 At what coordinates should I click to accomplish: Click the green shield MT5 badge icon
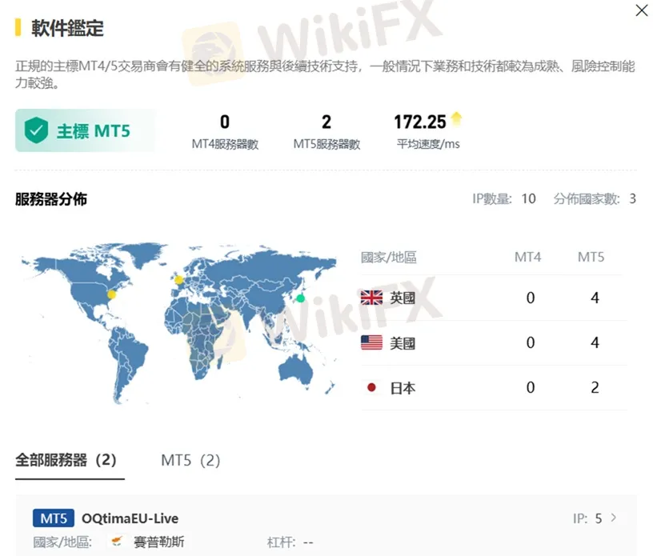click(x=36, y=130)
